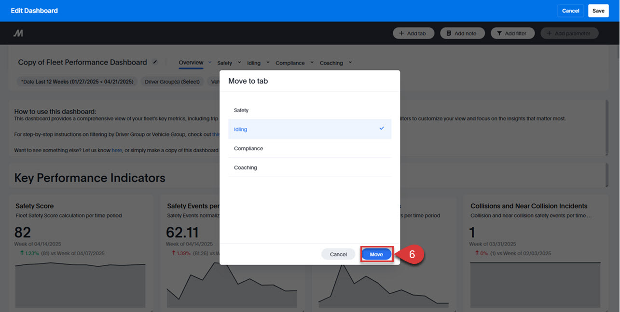
Task: Click 'Collisions and Near Collision Incidents' title
Action: click(529, 206)
